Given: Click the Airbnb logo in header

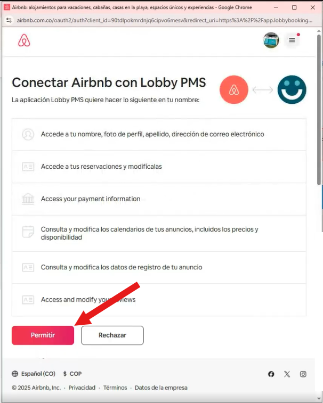Looking at the screenshot, I should [x=24, y=40].
